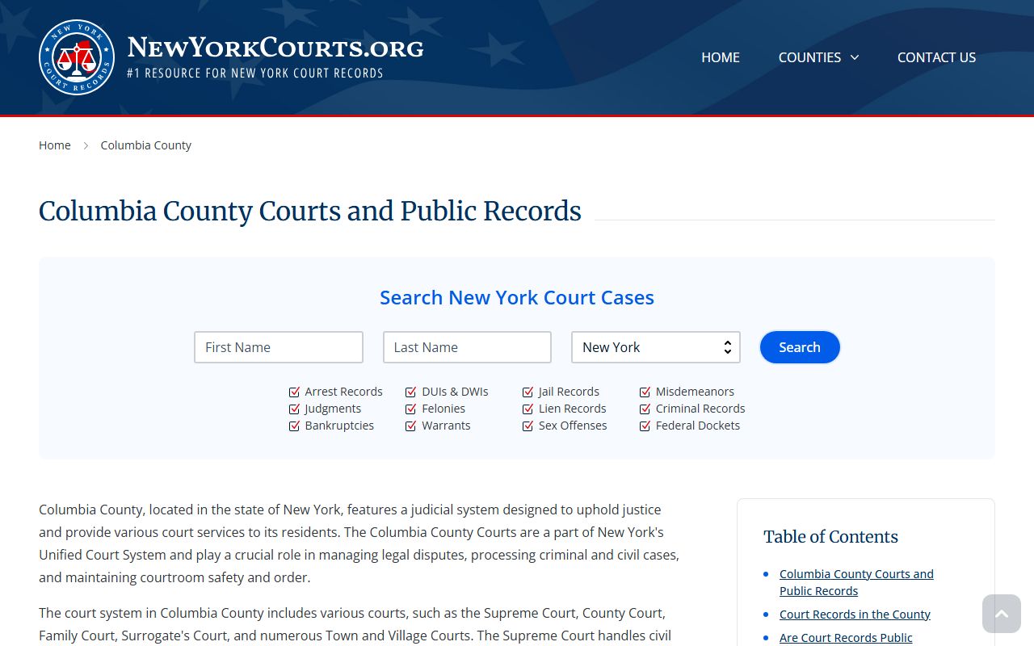Viewport: 1034px width, 646px height.
Task: Click the Jail Records check icon
Action: point(528,392)
